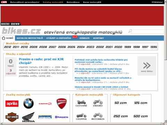Select model year 2012
This screenshot has height=125, width=167.
click(8, 47)
